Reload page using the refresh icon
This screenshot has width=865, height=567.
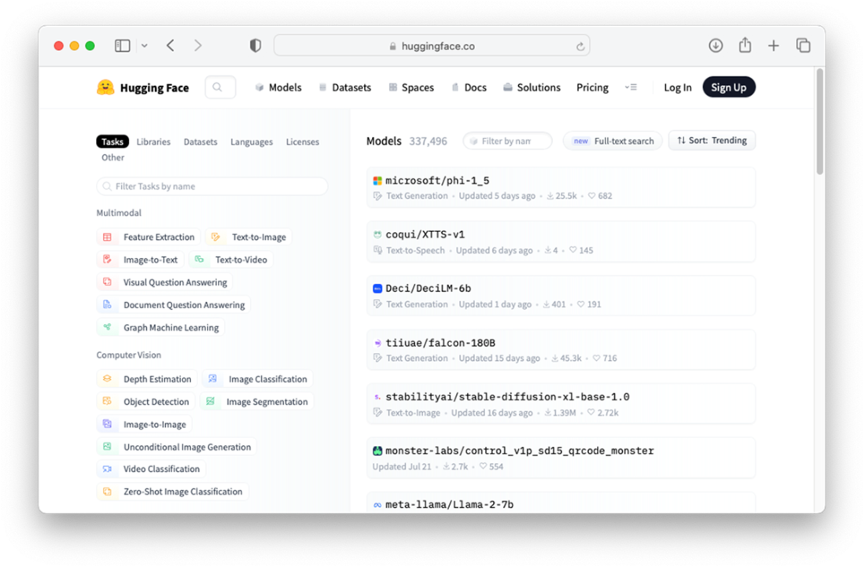coord(580,46)
